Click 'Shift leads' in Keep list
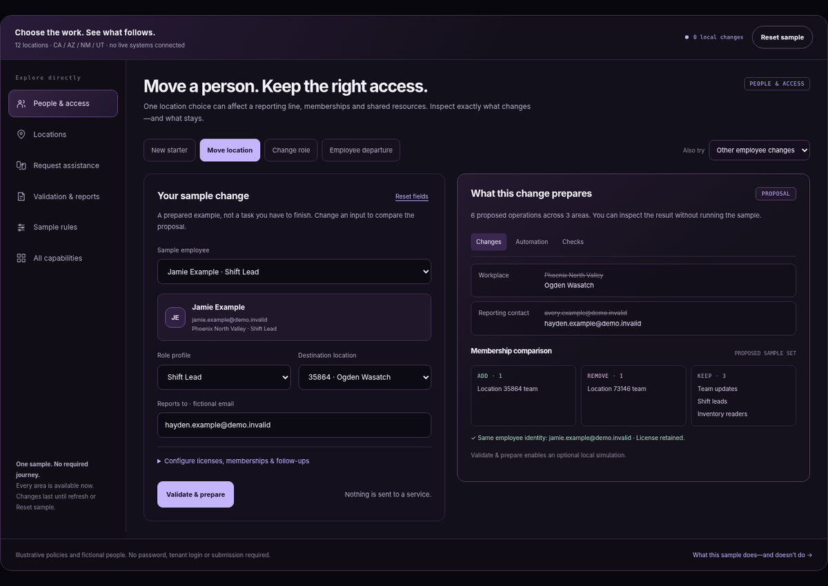 pyautogui.click(x=712, y=401)
